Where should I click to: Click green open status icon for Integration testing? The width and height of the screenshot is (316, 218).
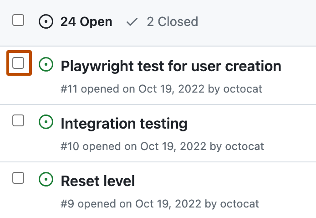pos(46,122)
